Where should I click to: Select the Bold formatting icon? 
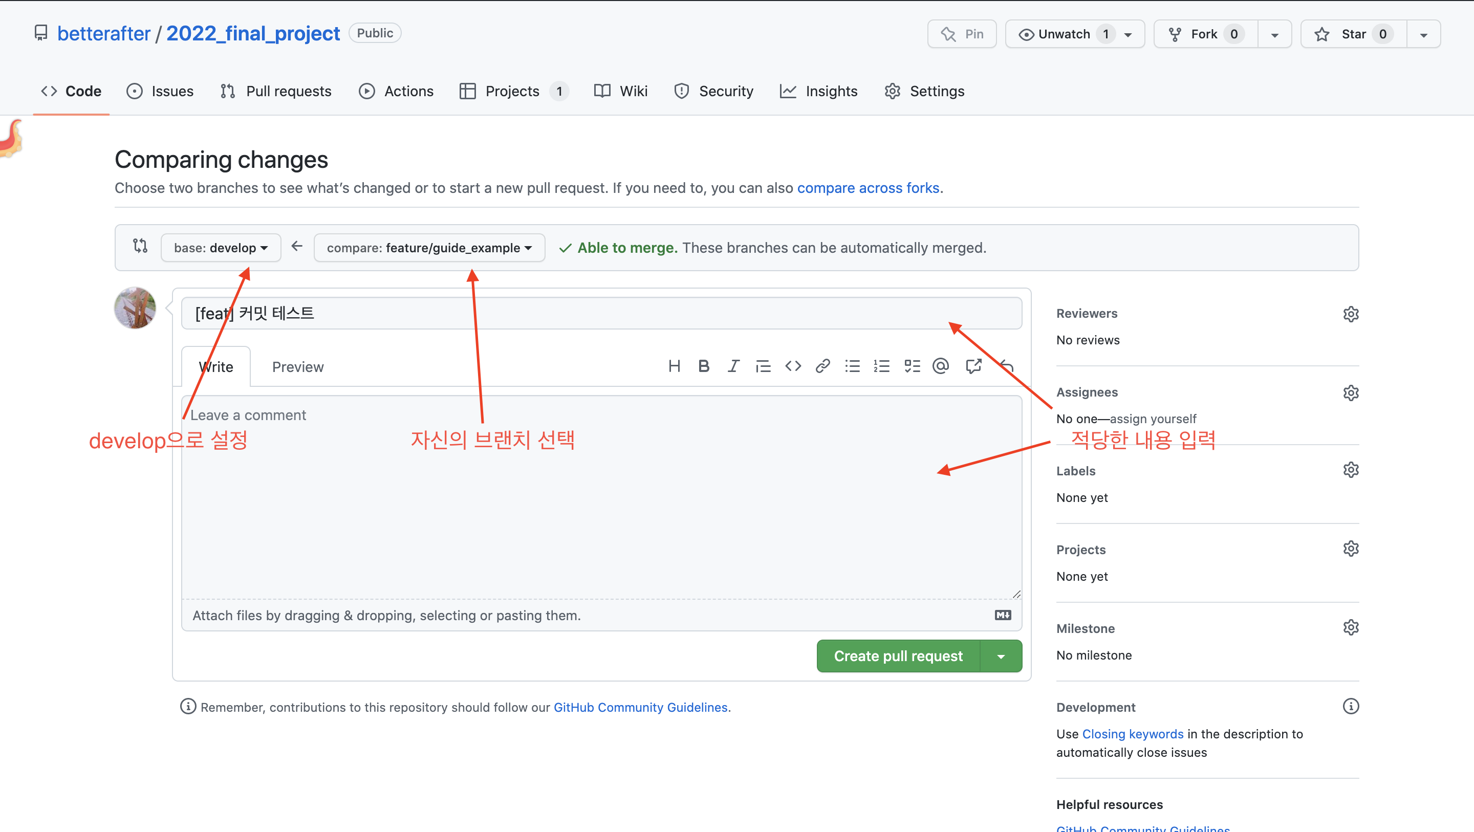[704, 366]
